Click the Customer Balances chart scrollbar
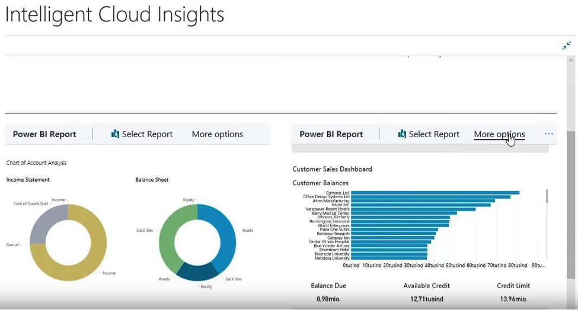The height and width of the screenshot is (310, 578). pyautogui.click(x=546, y=196)
